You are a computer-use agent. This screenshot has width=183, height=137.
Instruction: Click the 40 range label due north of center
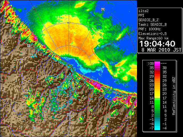[x=69, y=23]
